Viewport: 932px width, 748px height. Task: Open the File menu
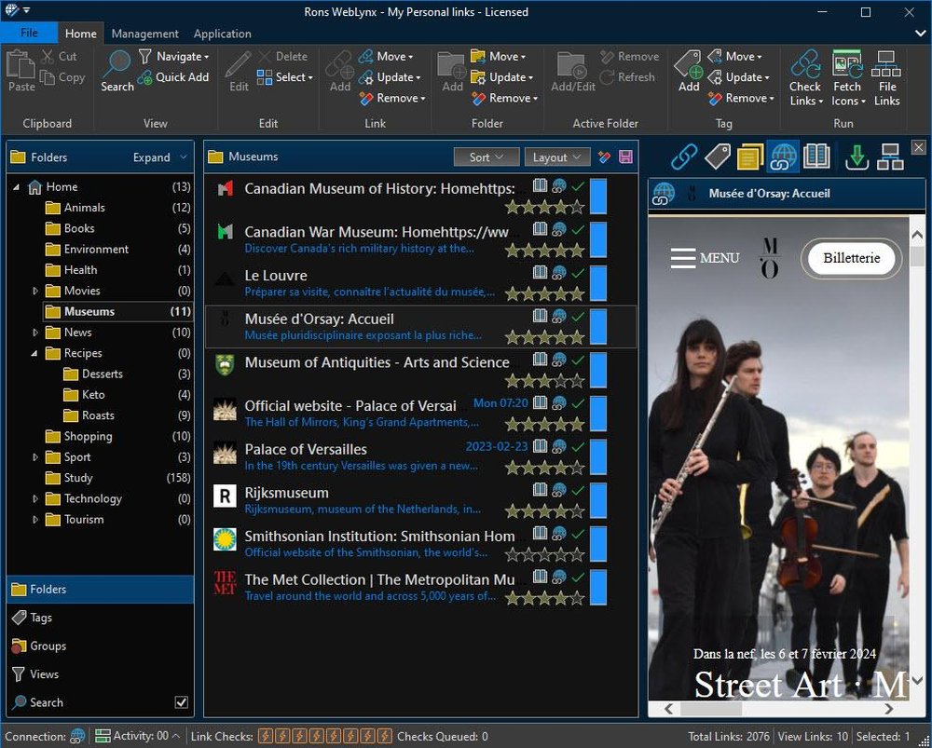[29, 31]
